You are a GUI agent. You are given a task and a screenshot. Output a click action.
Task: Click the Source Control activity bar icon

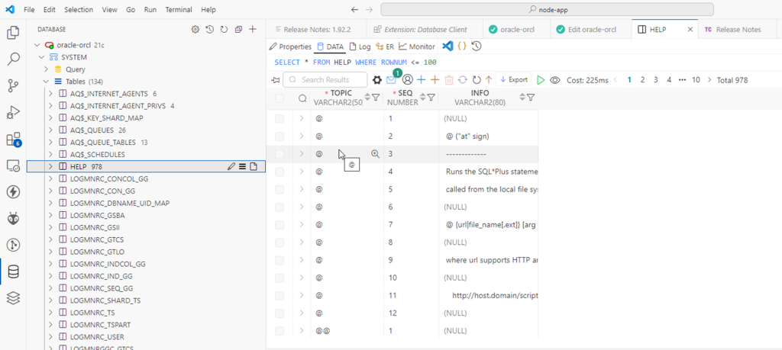(x=13, y=85)
